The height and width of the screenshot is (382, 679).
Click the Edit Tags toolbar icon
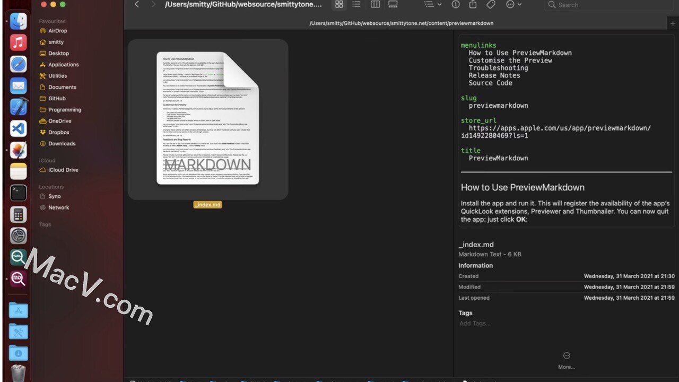(x=491, y=4)
